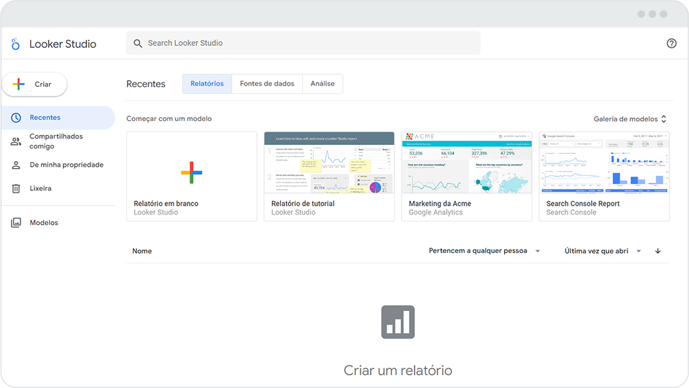Viewport: 689px width, 388px height.
Task: Click the bar chart icon above Criar um relatório
Action: 397,322
